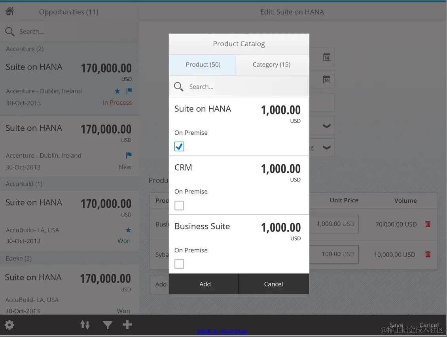Screen dimensions: 447x337
Task: Select the Accenture (2) group header
Action: tap(70, 49)
